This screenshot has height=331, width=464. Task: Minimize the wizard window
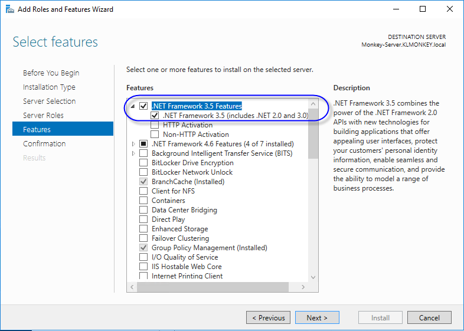(396, 9)
